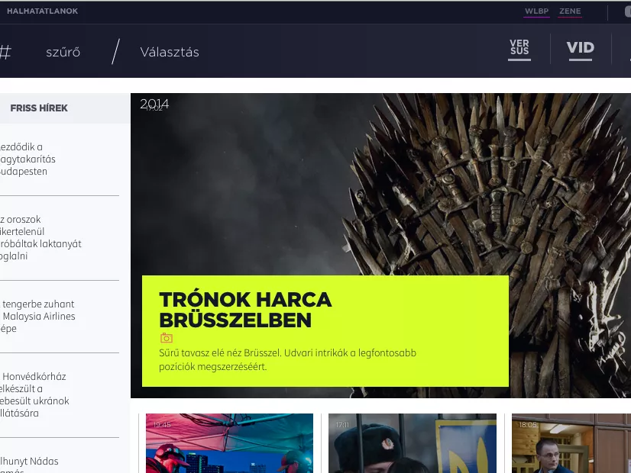Open the 17:11 article thumbnail with soldier
Screen dimensions: 631x473
tap(413, 443)
